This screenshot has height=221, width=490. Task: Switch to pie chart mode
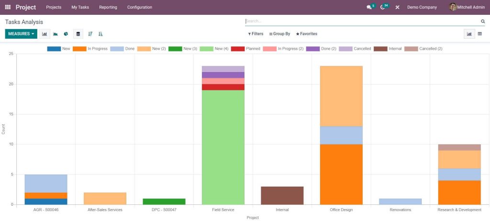click(x=66, y=34)
